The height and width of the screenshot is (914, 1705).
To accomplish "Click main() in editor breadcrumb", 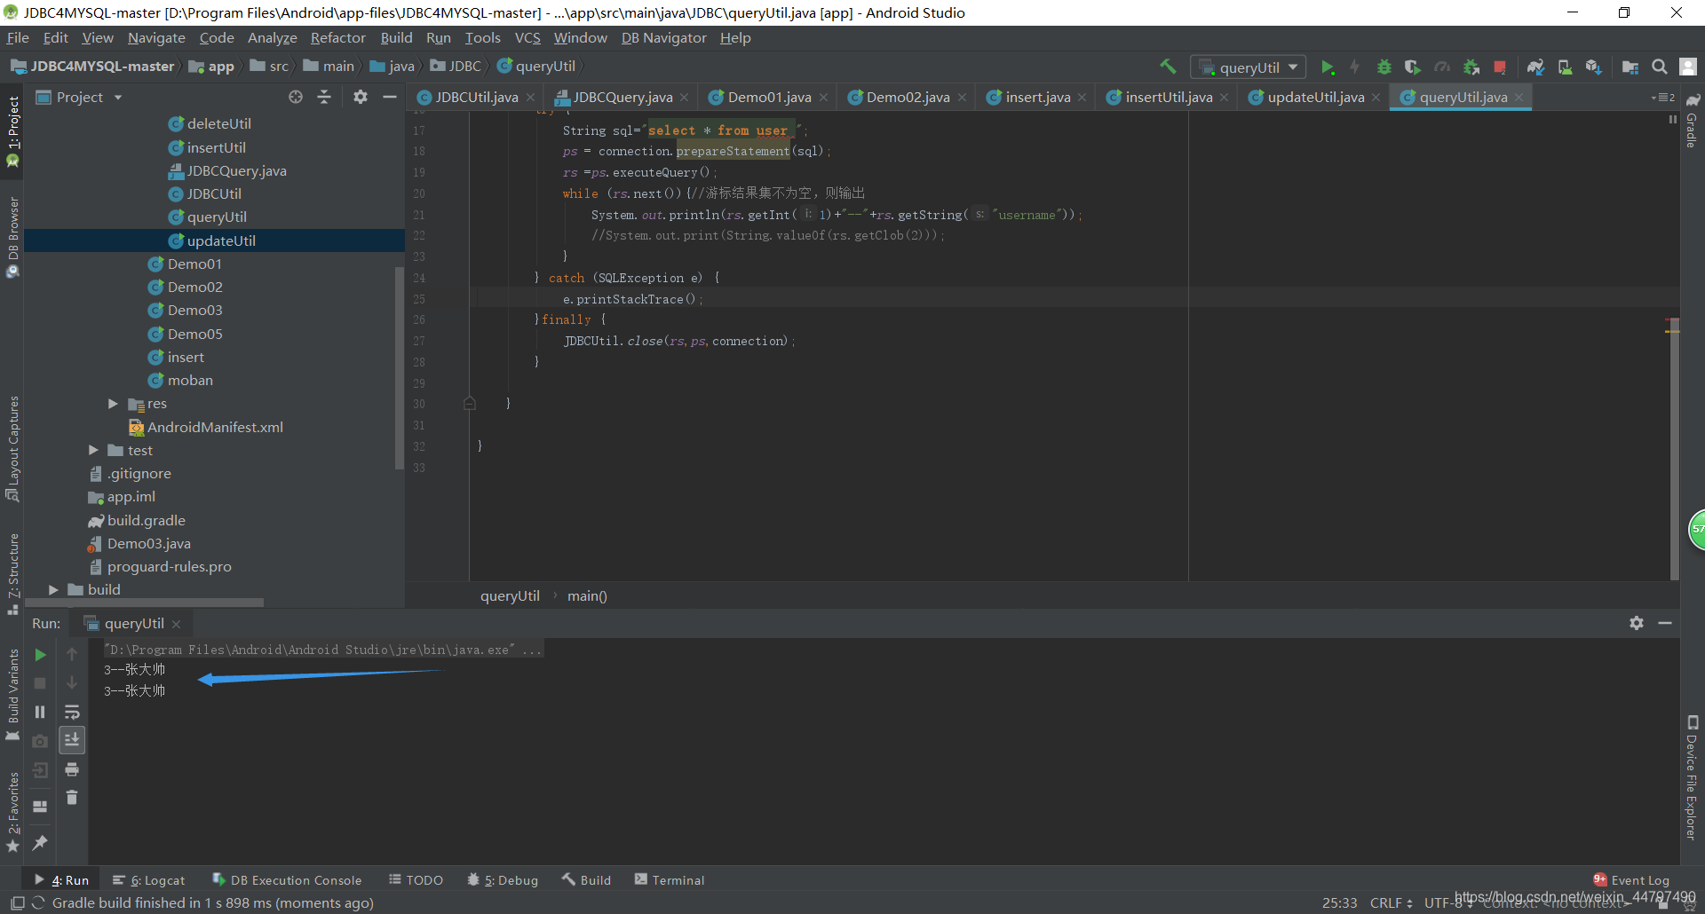I will 587,595.
